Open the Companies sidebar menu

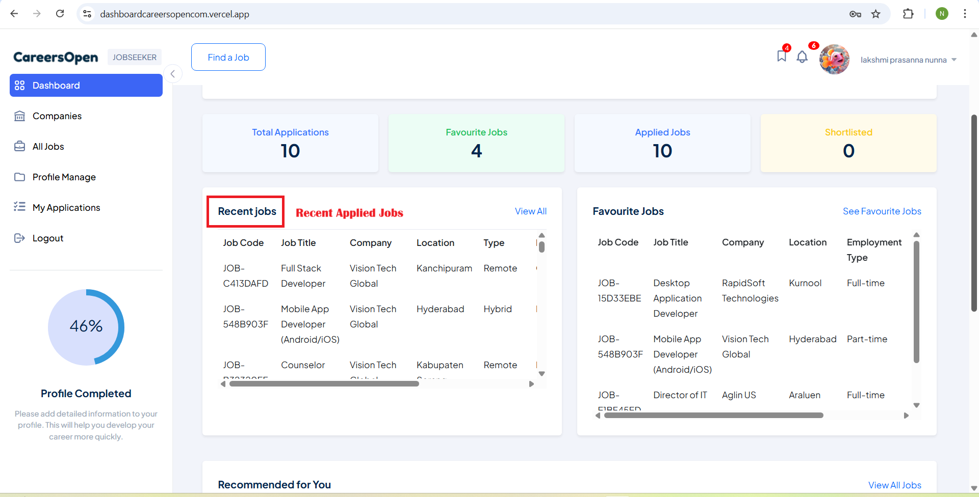pos(57,116)
